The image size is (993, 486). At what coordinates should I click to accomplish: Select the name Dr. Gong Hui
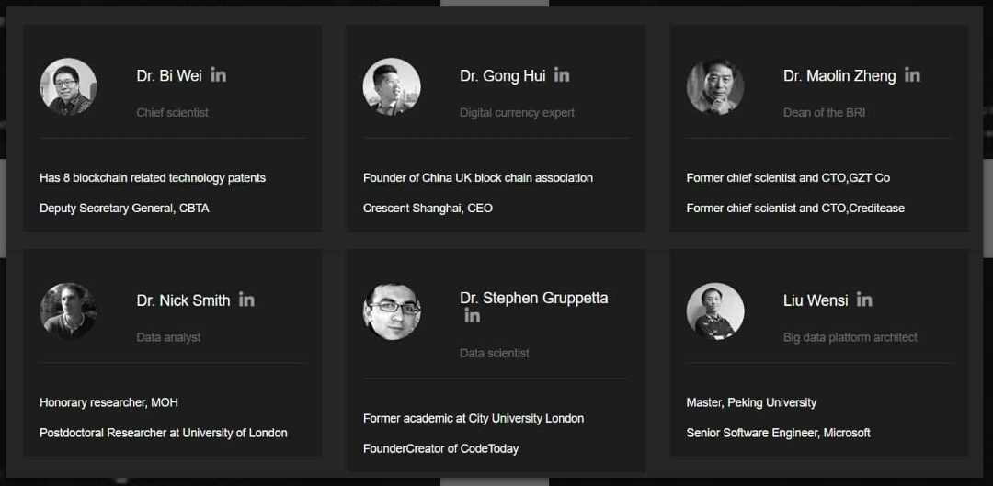[x=503, y=76]
